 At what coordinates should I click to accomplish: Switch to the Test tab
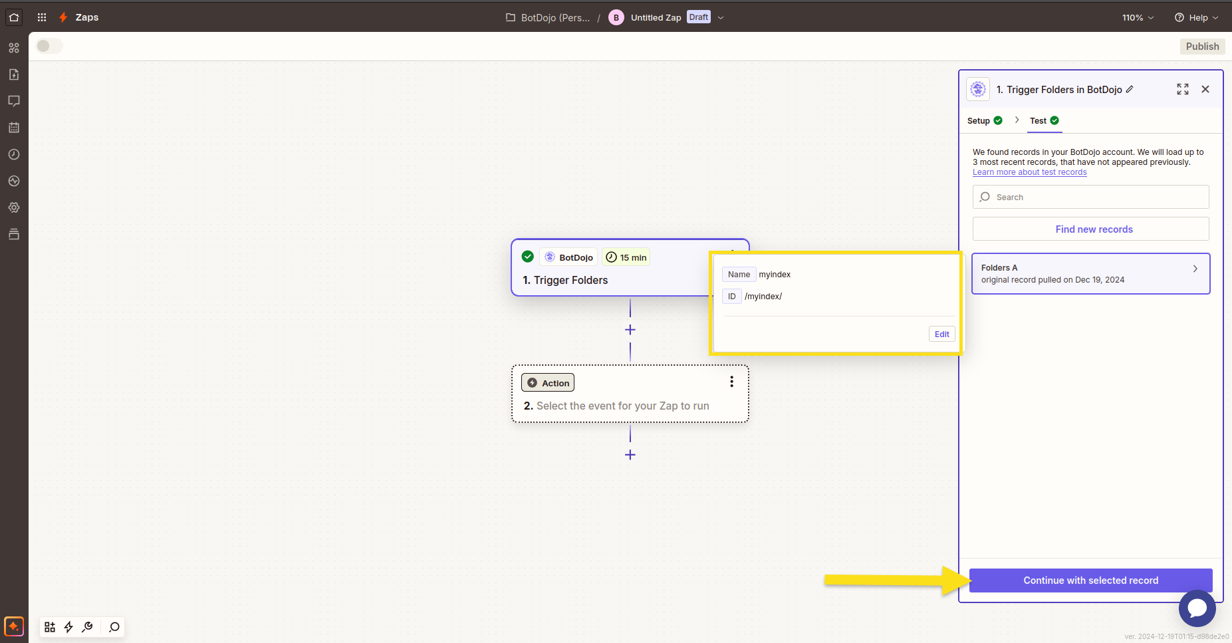click(x=1045, y=120)
